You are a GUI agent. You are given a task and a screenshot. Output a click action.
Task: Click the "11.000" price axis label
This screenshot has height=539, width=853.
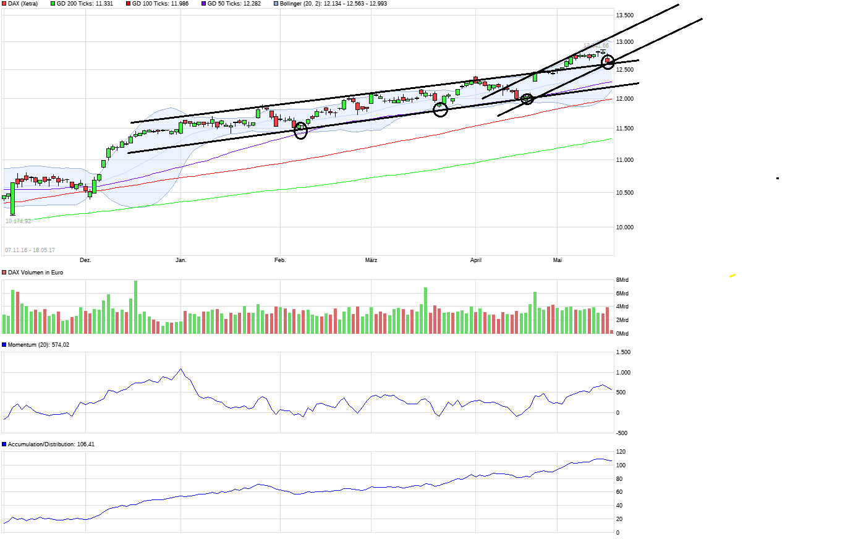(624, 160)
